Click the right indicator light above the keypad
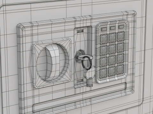 click(121, 27)
